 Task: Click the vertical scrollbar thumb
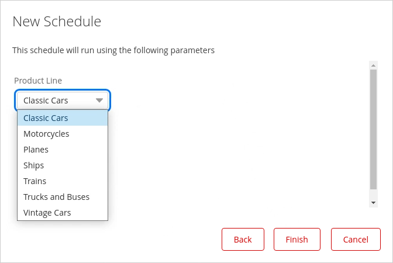[373, 129]
